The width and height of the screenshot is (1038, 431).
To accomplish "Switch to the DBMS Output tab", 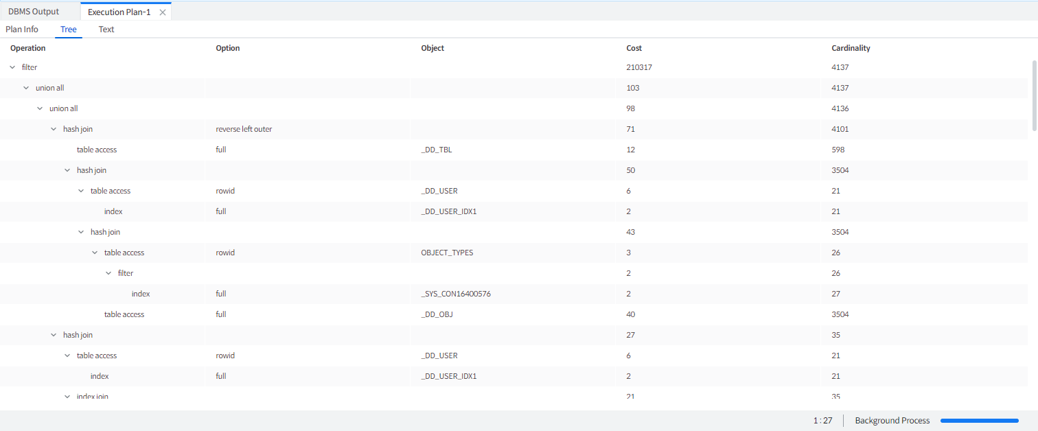I will 34,12.
